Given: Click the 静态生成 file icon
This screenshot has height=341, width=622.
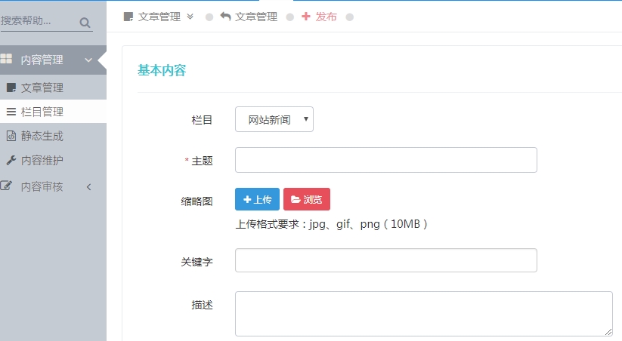Looking at the screenshot, I should click(11, 137).
